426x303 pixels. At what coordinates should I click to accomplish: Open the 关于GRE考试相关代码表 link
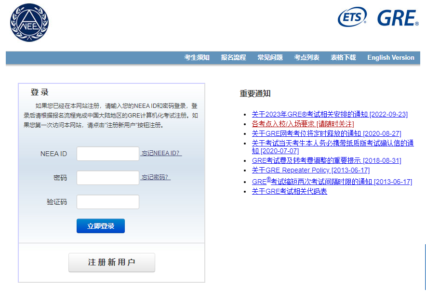click(x=289, y=191)
